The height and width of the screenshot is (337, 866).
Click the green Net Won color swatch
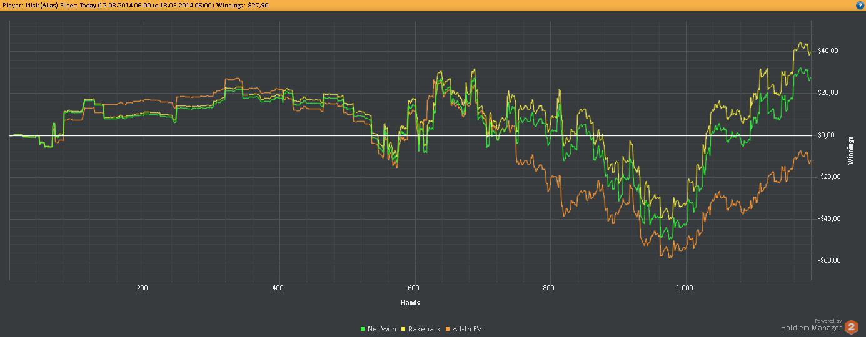(x=363, y=329)
